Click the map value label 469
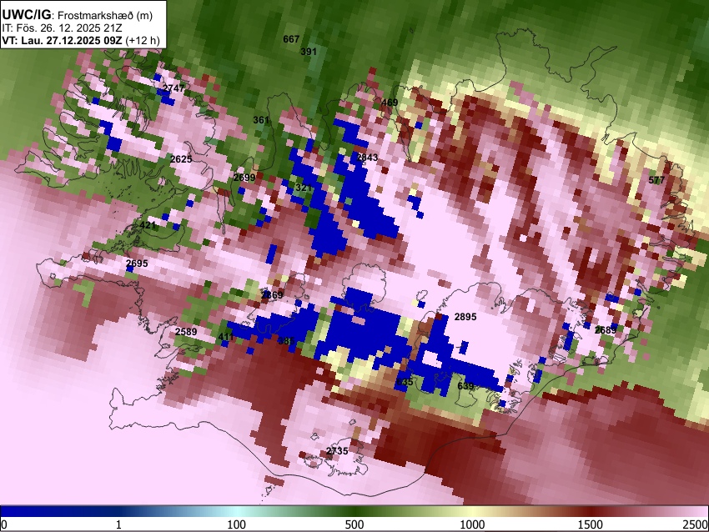709x532 pixels. 390,103
